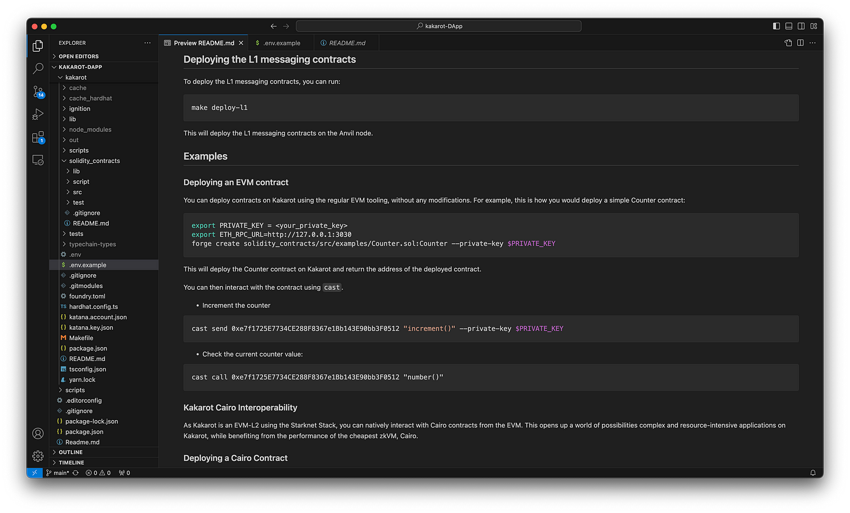Open the .editorconfig file

coord(104,400)
